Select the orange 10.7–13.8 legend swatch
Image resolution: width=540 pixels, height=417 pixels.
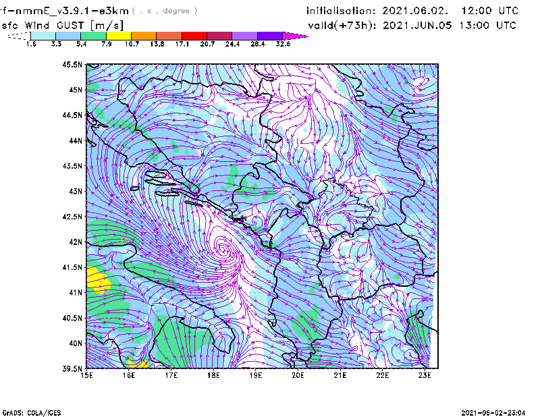click(144, 36)
